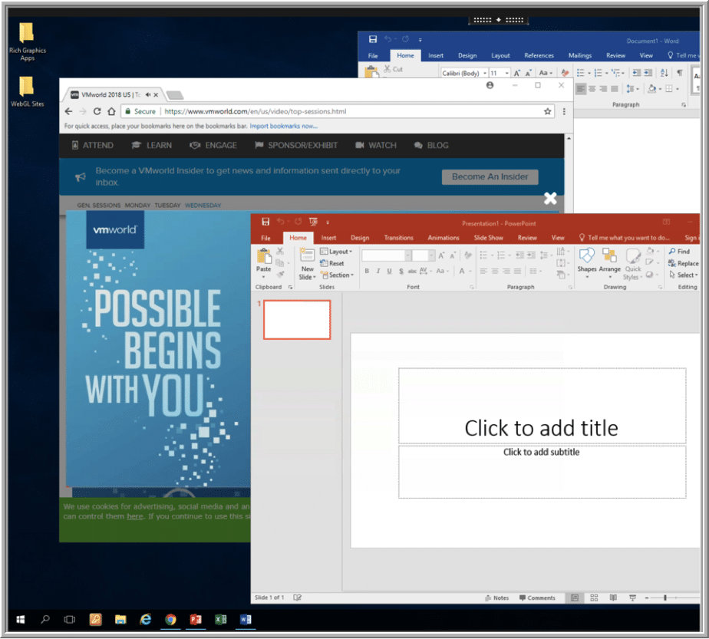Open Word font name Calibri dropdown
Screen dimensions: 709x639
click(x=485, y=73)
